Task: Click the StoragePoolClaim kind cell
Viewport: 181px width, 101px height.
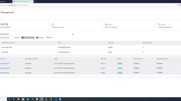Action: tap(64, 47)
